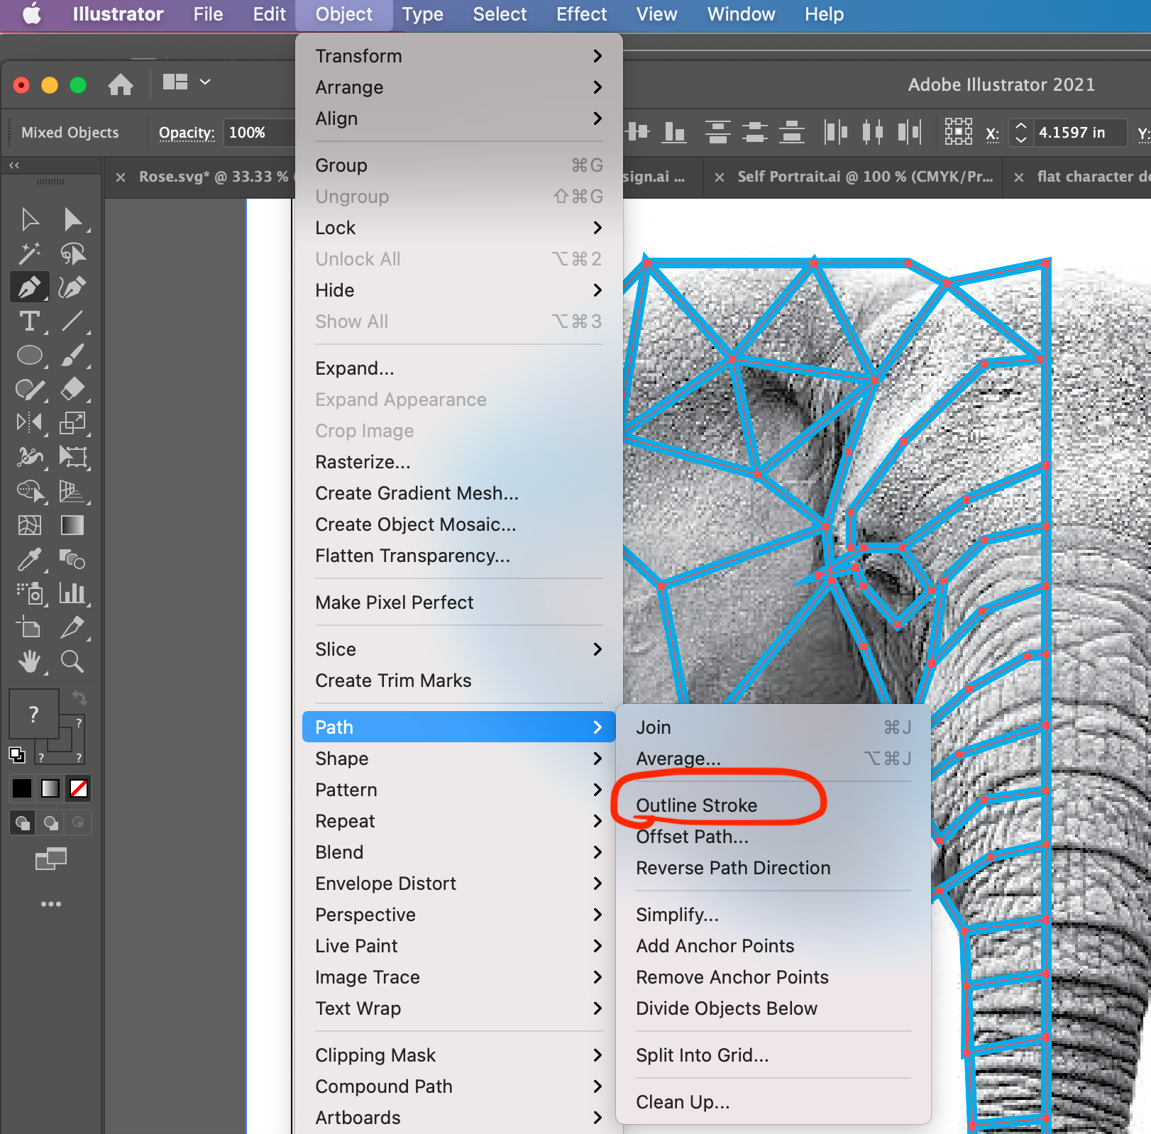Select the Shape Builder tool
This screenshot has width=1151, height=1134.
(x=30, y=490)
